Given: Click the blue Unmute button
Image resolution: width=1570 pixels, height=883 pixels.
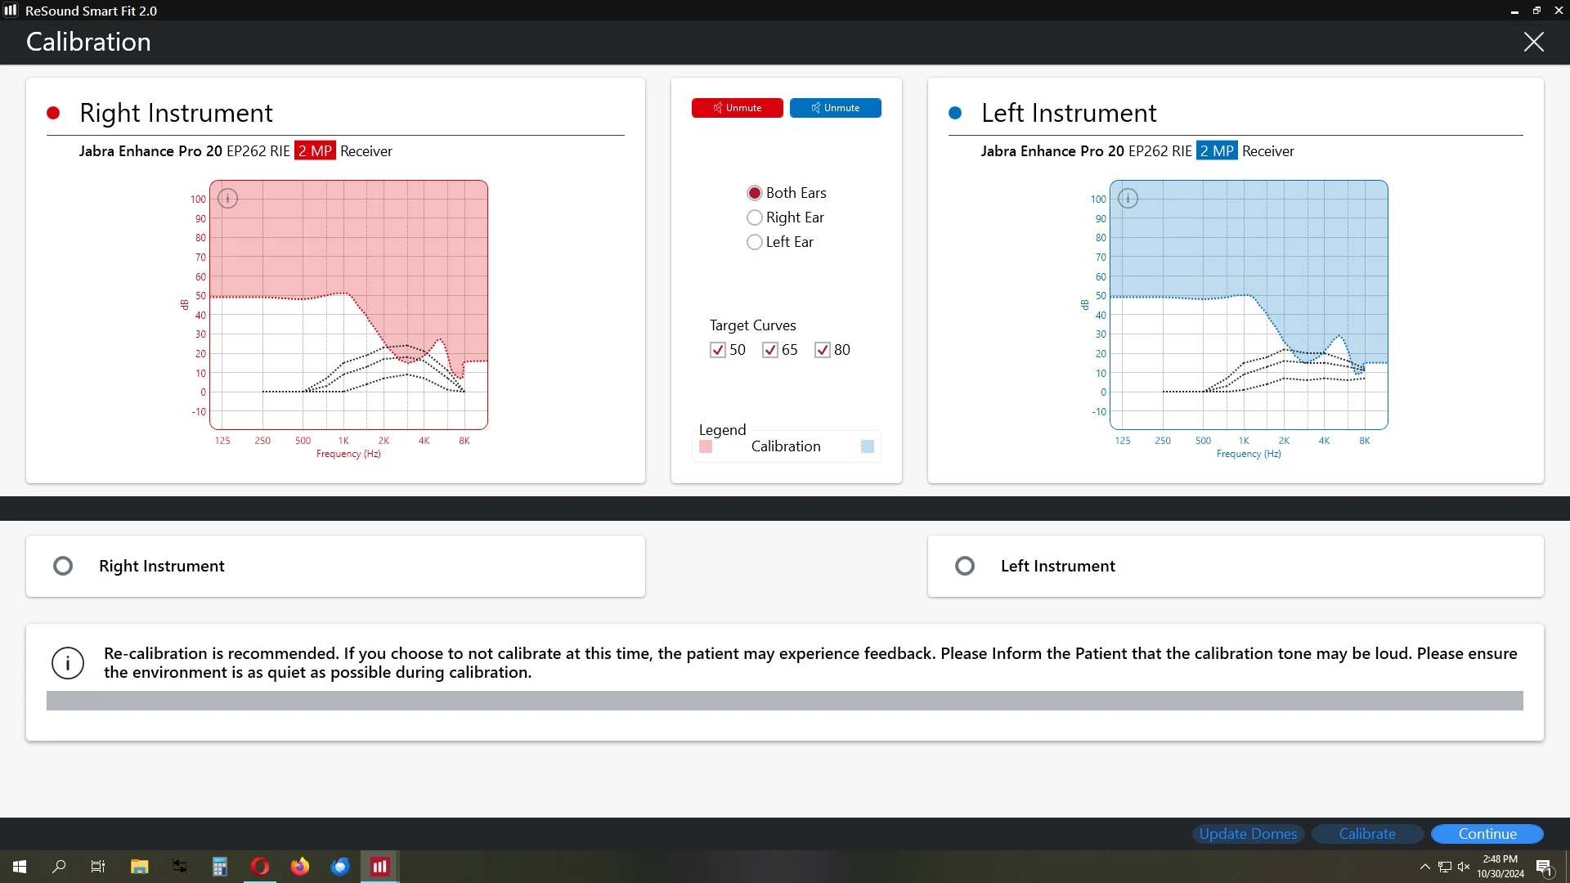Looking at the screenshot, I should [836, 108].
